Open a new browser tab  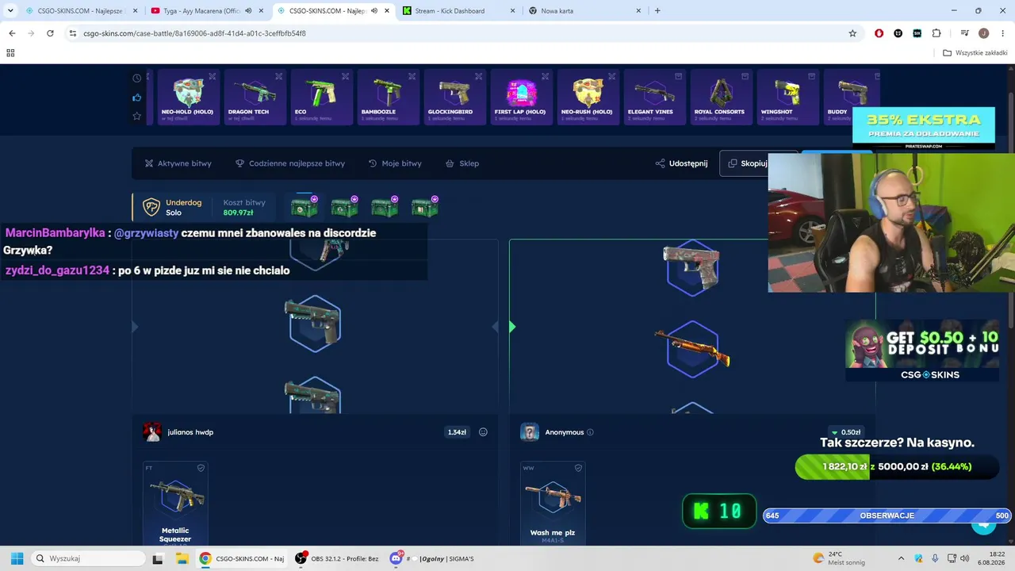click(657, 11)
